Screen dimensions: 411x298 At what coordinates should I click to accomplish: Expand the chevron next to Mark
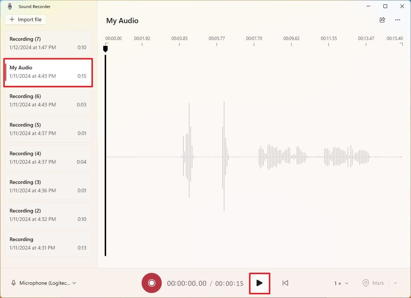click(x=396, y=283)
